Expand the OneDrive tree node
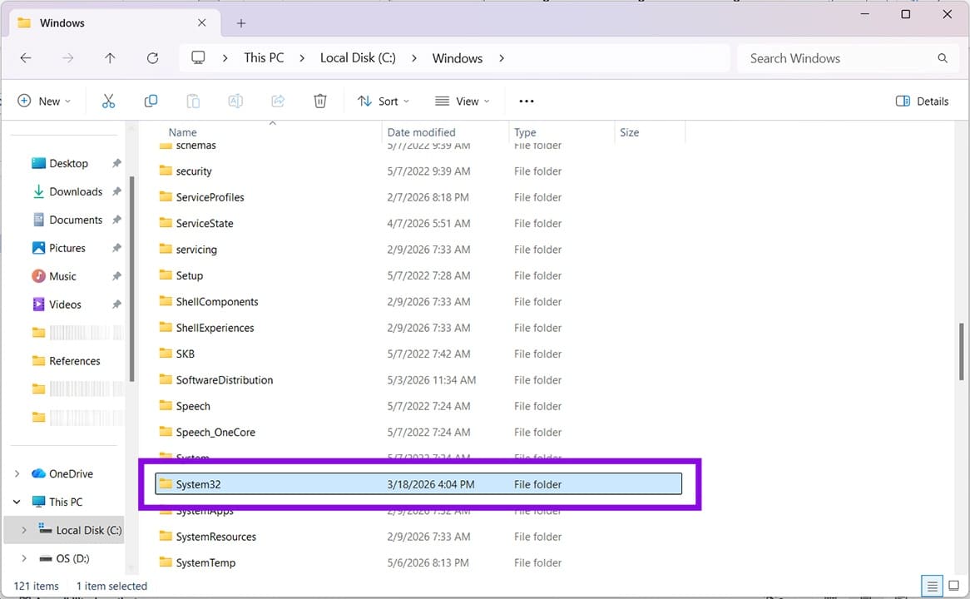Viewport: 970px width, 599px height. click(17, 474)
